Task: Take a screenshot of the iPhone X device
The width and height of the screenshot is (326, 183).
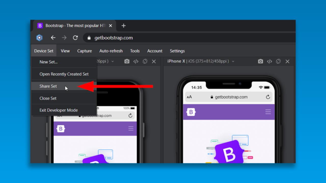Action: point(260,61)
